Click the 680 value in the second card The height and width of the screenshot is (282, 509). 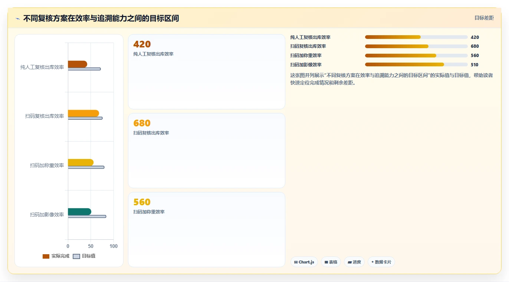point(142,123)
